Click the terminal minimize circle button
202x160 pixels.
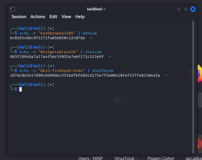pos(179,9)
